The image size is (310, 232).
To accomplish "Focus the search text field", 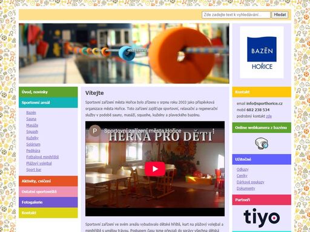I will coord(236,14).
